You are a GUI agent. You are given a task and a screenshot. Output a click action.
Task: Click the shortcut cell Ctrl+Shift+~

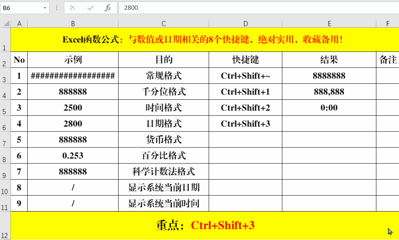[x=245, y=75]
